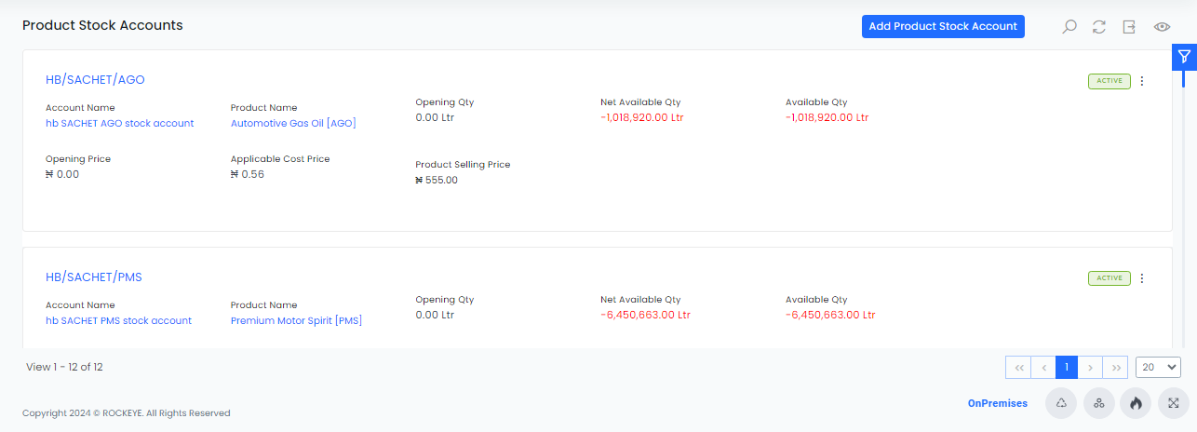Click the -1,018,920.00 Ltr Net Available Qty value
Viewport: 1197px width, 432px height.
pos(642,117)
